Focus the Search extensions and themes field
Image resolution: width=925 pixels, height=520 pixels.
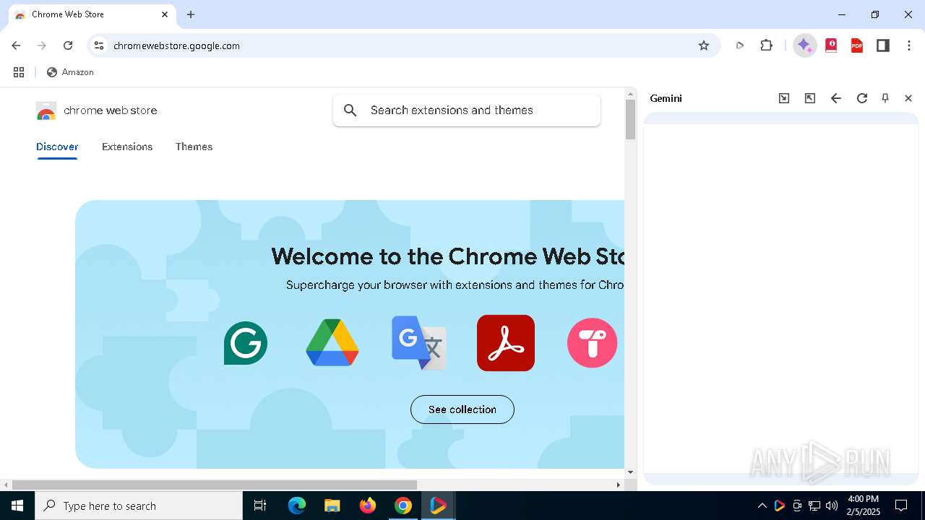(467, 110)
